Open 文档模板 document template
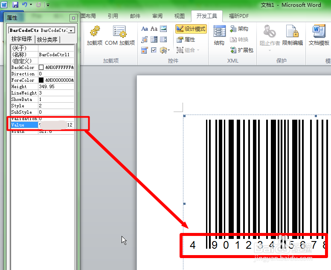Screen dimensions: 331x270 (319, 35)
